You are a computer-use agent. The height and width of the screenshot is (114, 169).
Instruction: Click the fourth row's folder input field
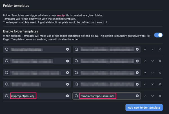pos(37,84)
